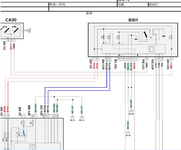Select the blue R6 relay contact
This screenshot has height=150, width=181.
click(x=24, y=133)
